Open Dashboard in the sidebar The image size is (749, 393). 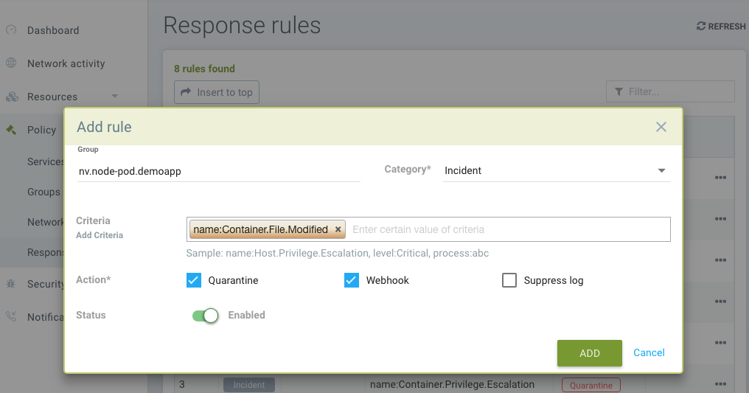click(53, 30)
